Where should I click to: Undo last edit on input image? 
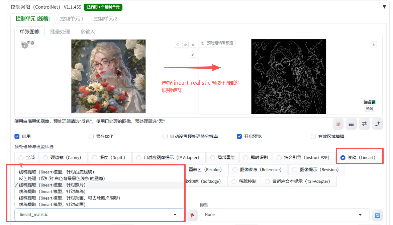tap(178, 45)
